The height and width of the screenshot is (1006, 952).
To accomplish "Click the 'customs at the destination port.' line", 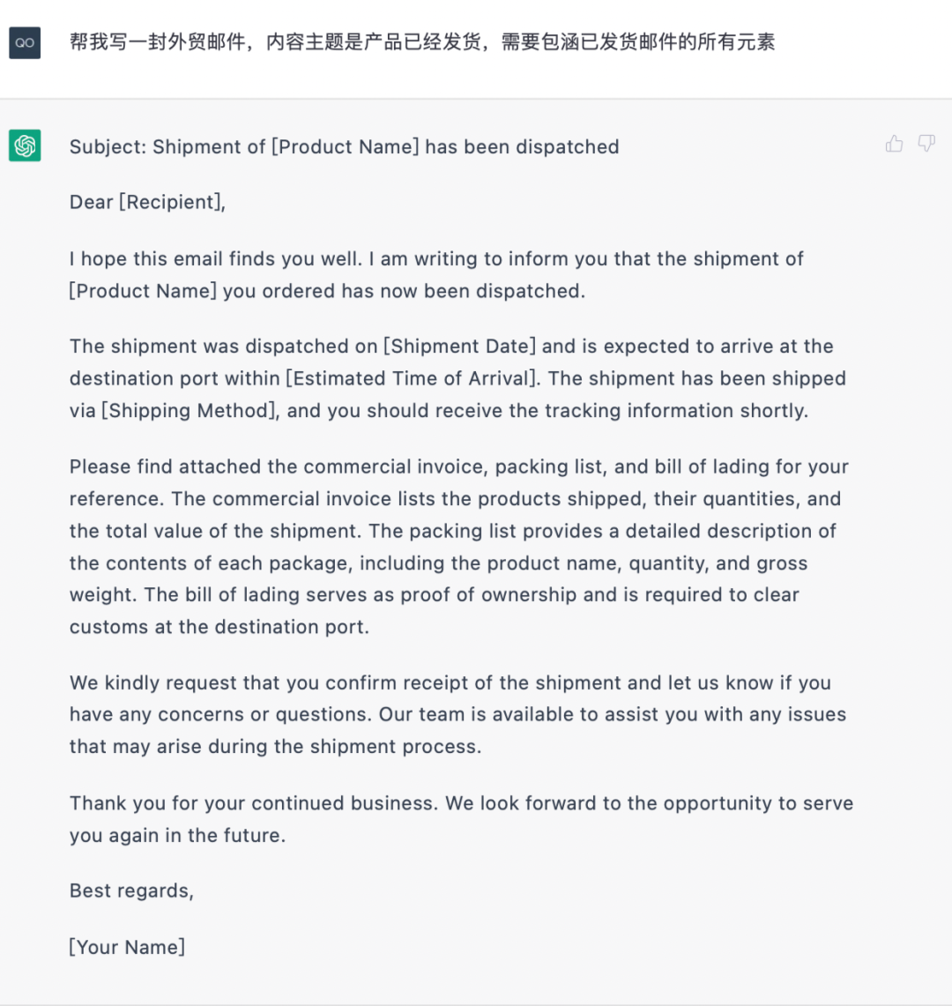I will (x=219, y=627).
